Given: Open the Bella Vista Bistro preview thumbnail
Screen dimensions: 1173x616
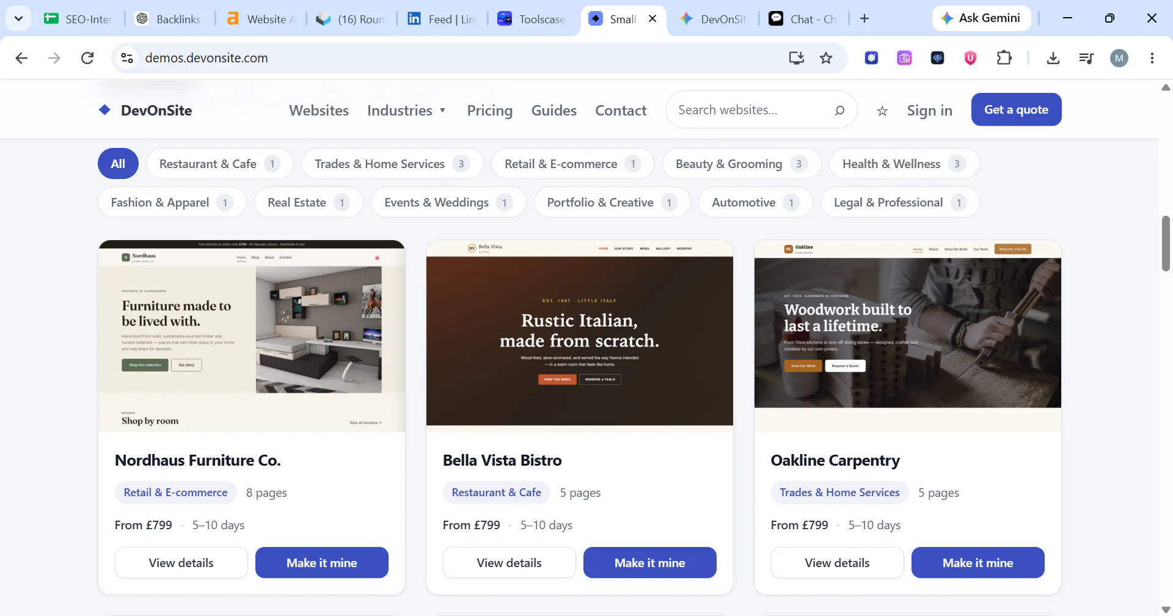Looking at the screenshot, I should [580, 336].
